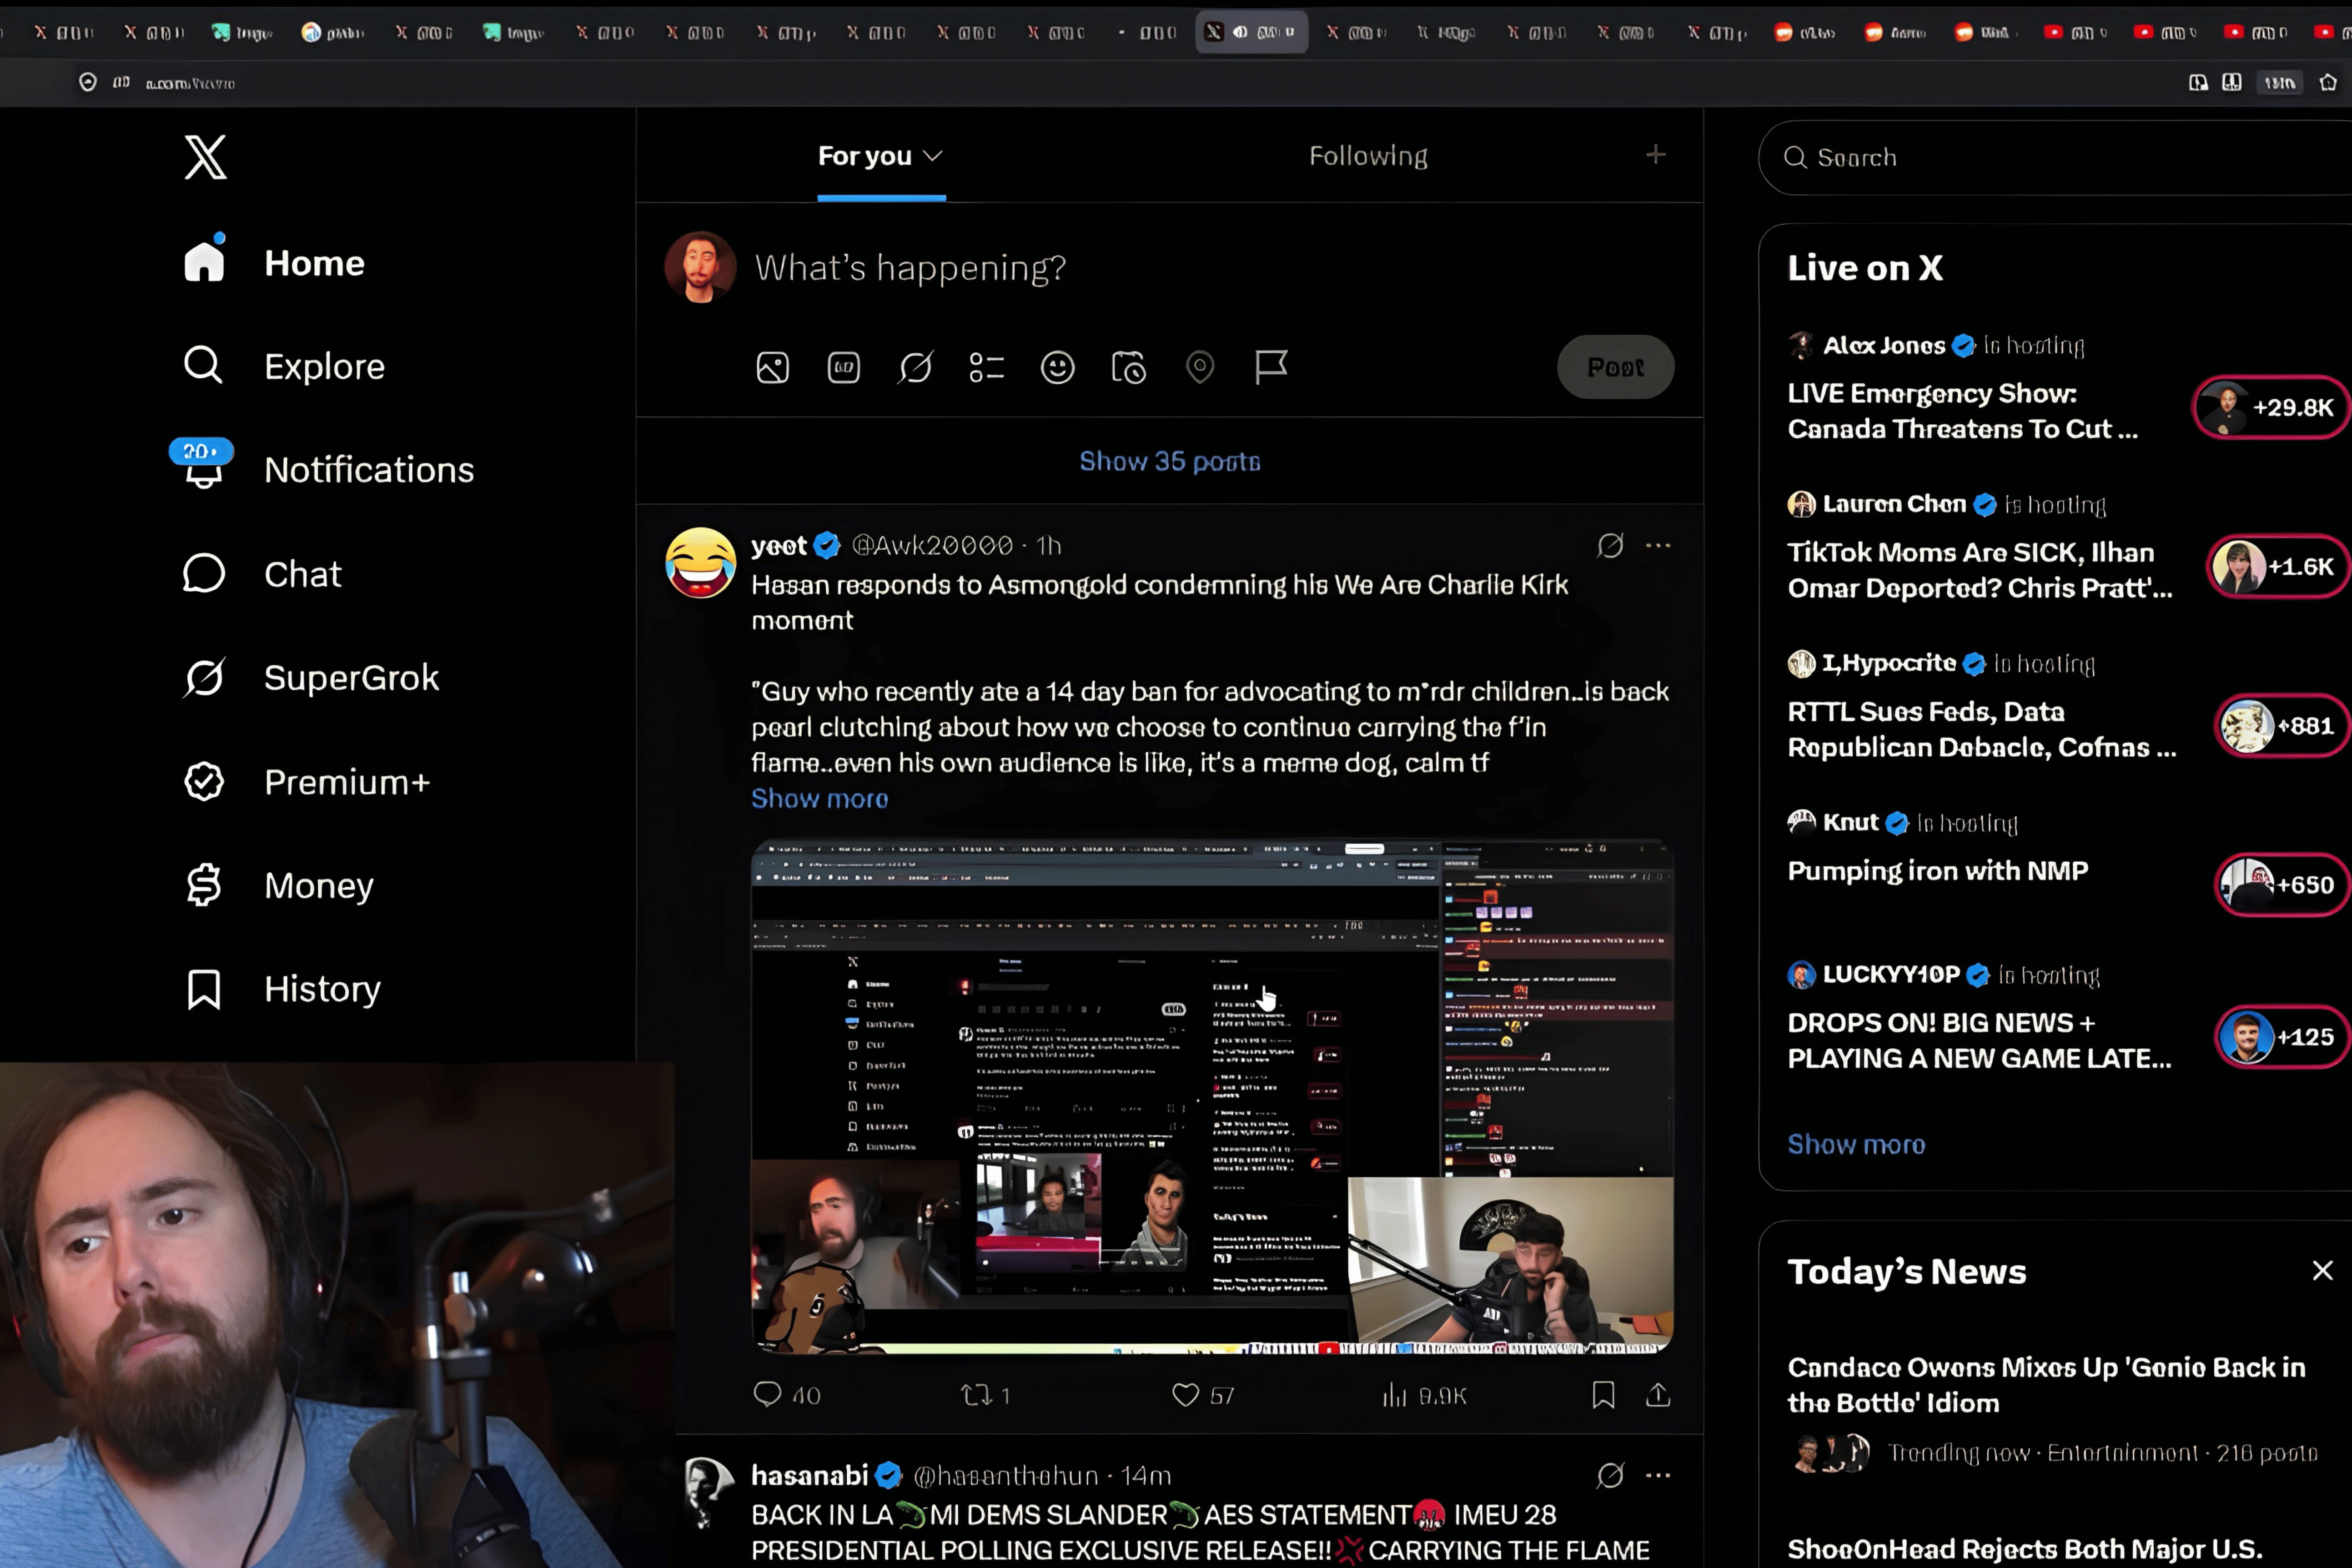The height and width of the screenshot is (1568, 2352).
Task: Close the Today's News panel
Action: 2322,1270
